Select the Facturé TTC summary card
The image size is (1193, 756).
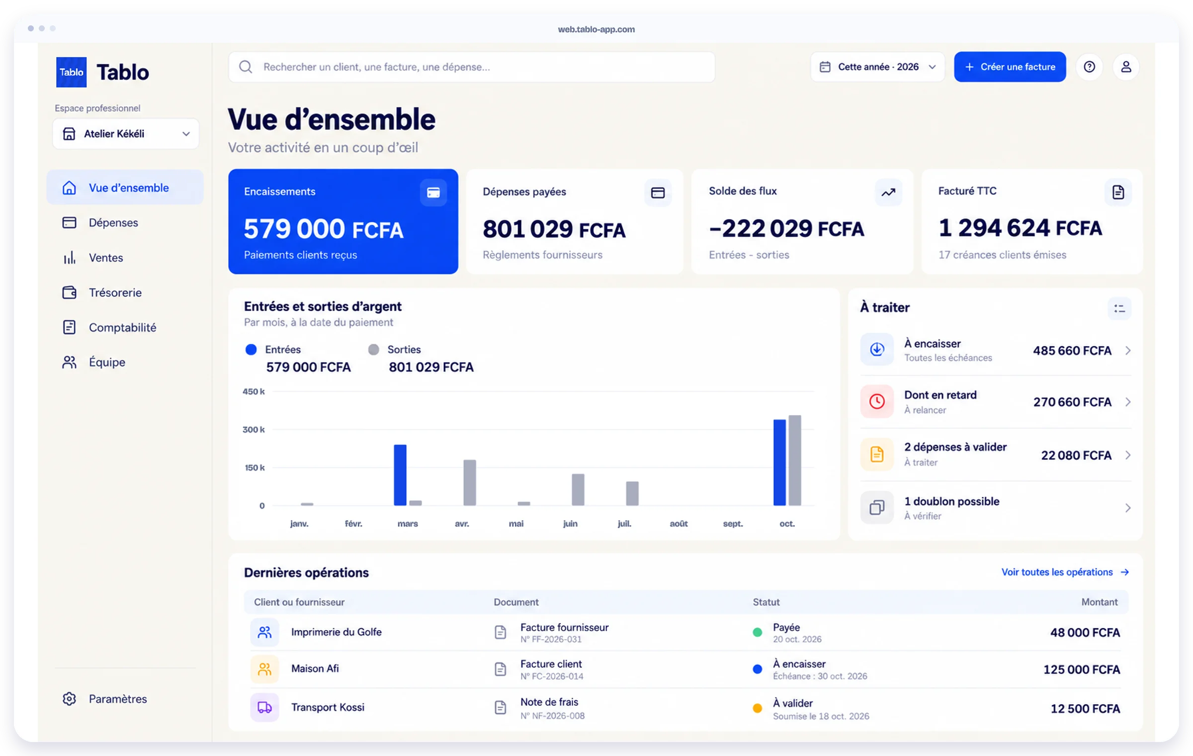tap(1032, 221)
